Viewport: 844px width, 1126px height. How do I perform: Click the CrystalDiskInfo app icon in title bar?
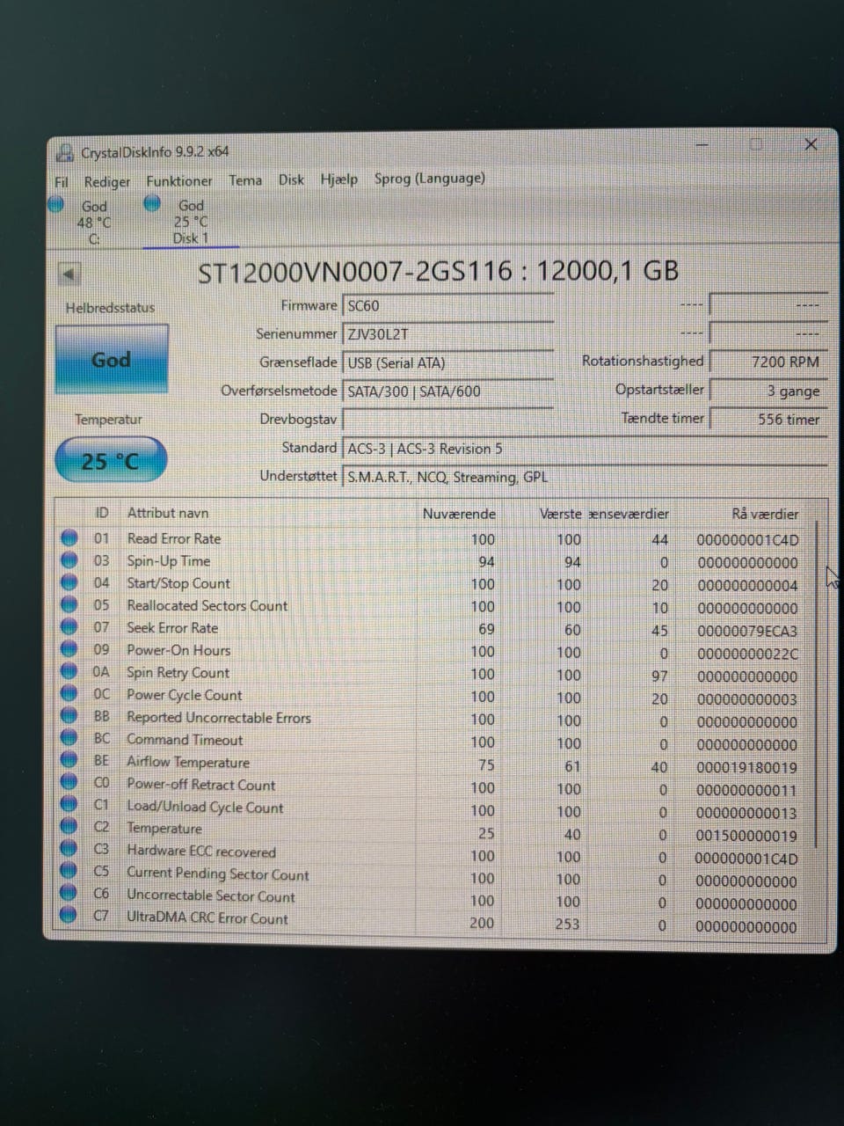64,153
